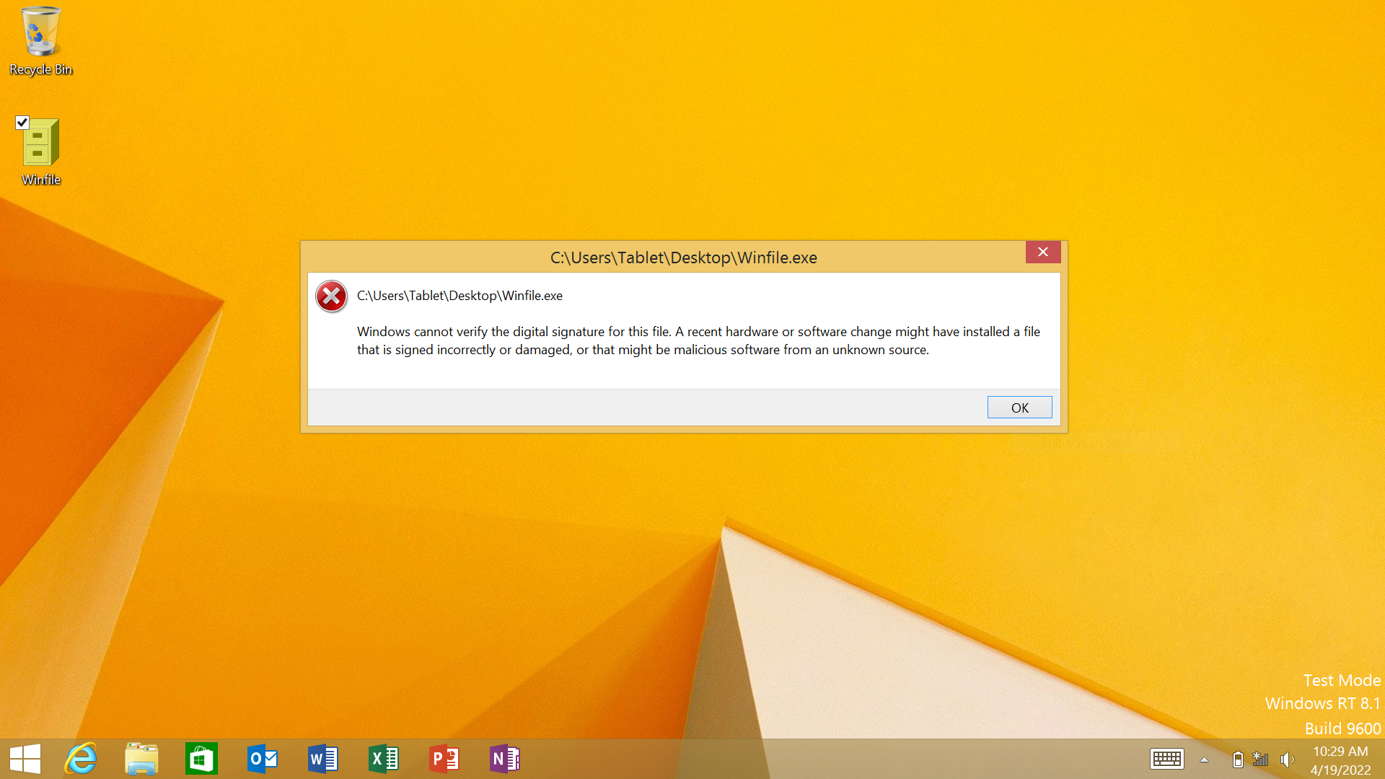Viewport: 1385px width, 779px height.
Task: Launch PowerPoint from the taskbar
Action: [444, 759]
